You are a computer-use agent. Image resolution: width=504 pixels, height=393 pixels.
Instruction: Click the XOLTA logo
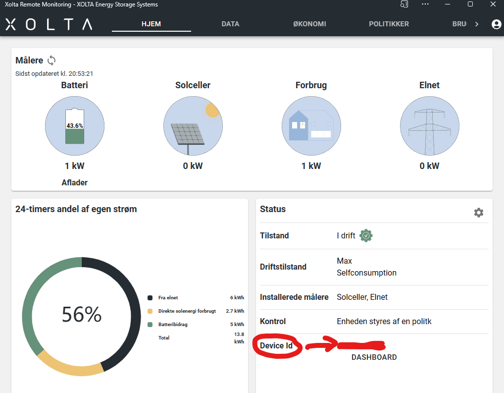point(49,24)
